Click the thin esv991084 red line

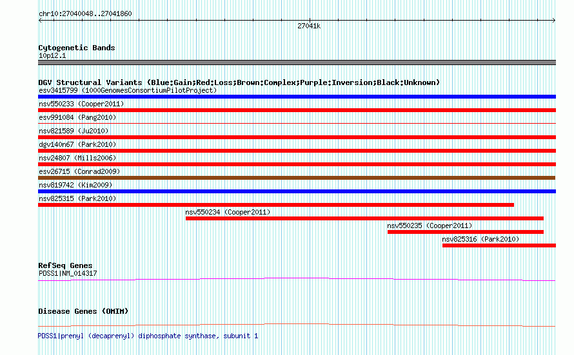[x=297, y=124]
